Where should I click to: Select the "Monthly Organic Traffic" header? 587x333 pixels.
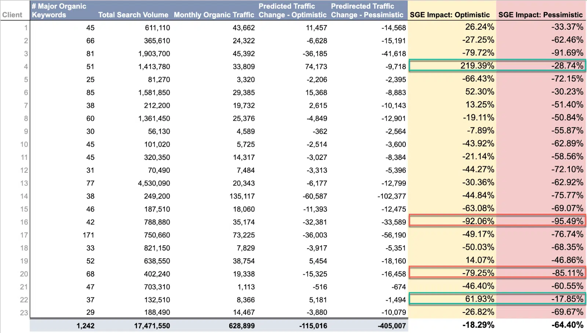[214, 15]
